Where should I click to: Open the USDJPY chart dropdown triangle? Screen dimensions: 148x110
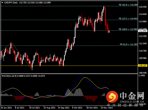pyautogui.click(x=2, y=3)
